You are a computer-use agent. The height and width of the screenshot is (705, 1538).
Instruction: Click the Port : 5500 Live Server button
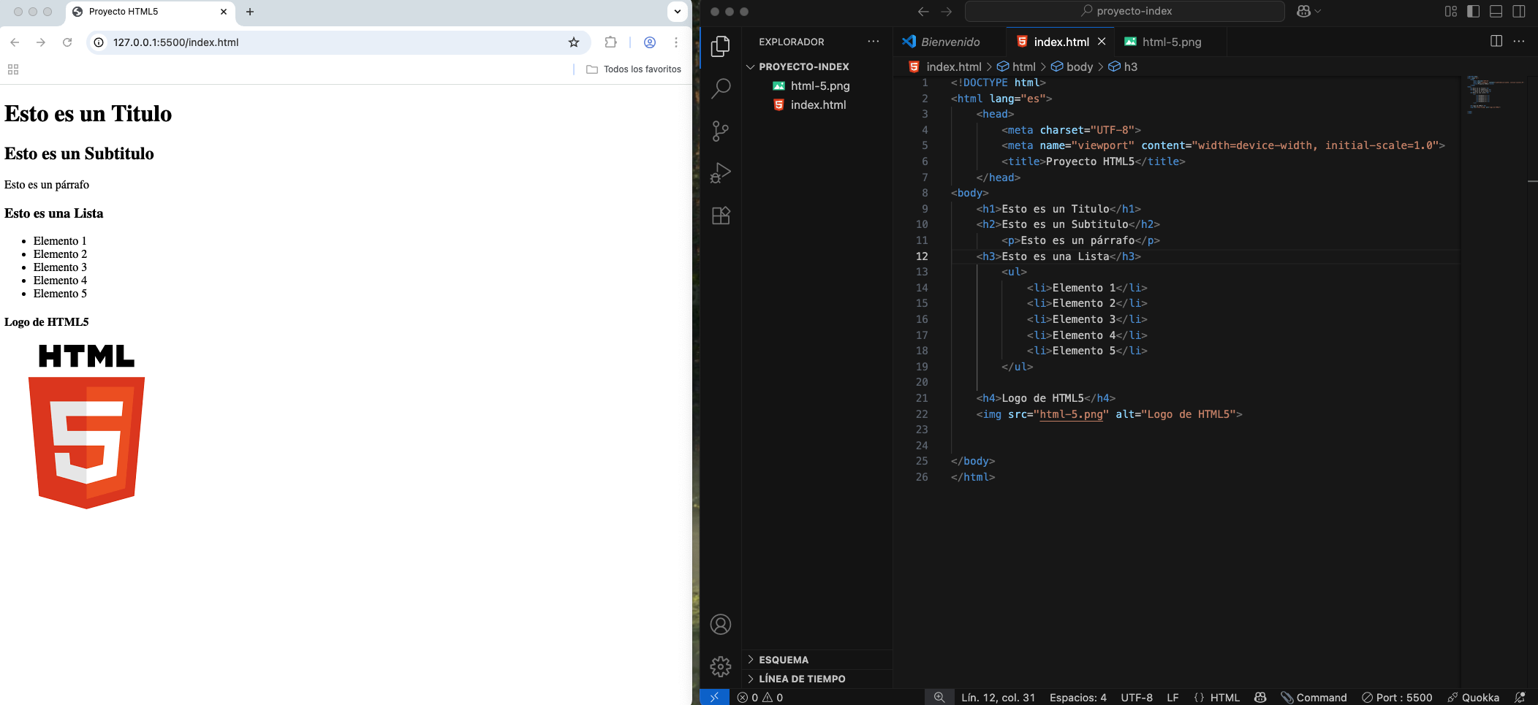tap(1397, 697)
